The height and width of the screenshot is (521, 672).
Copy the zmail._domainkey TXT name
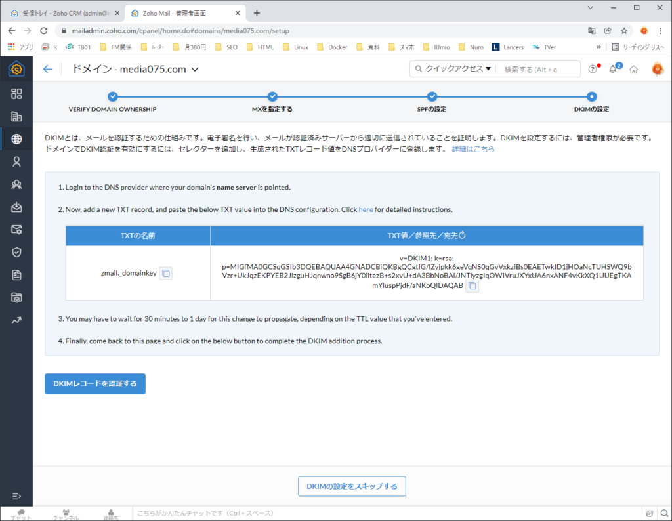pyautogui.click(x=166, y=274)
